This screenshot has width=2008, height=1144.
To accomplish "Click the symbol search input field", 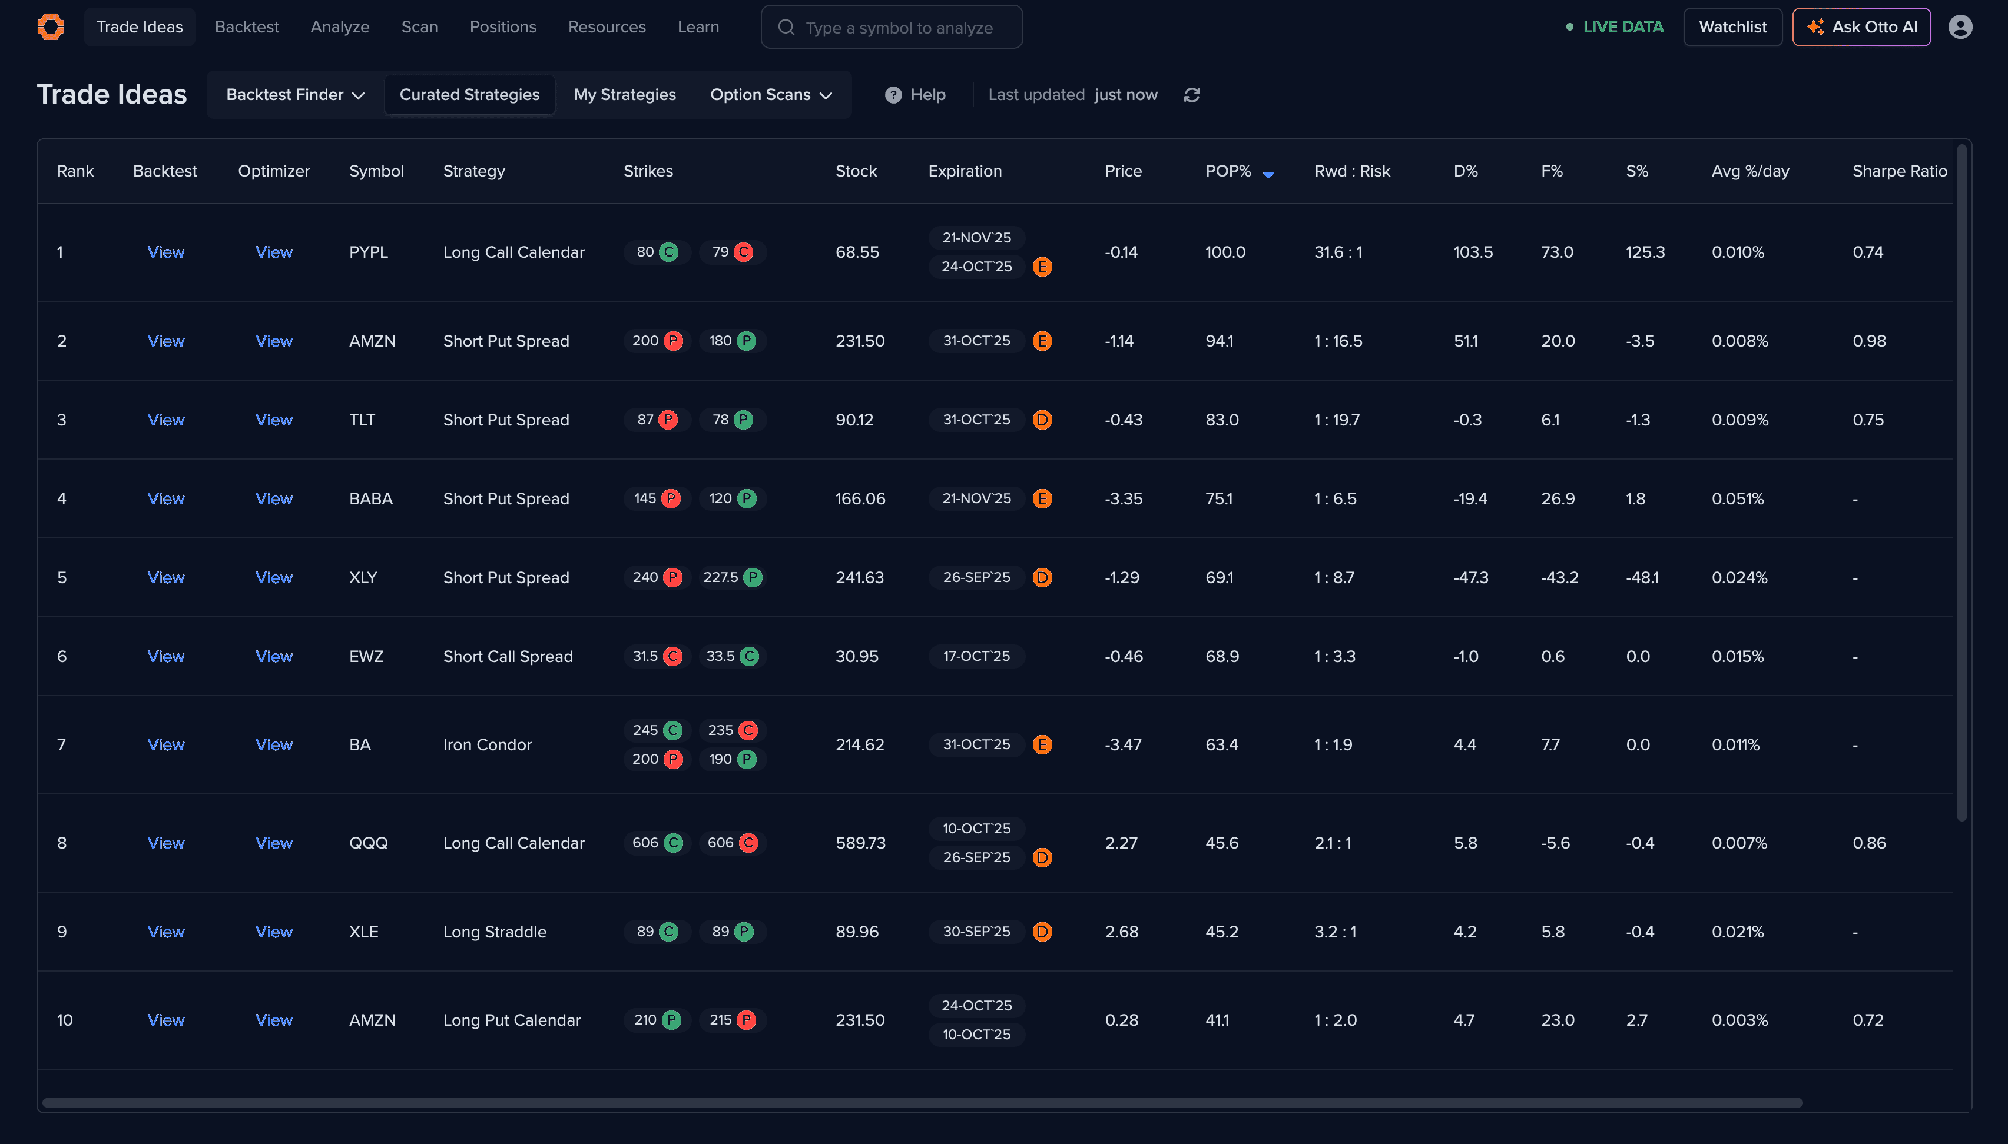I will [x=892, y=28].
